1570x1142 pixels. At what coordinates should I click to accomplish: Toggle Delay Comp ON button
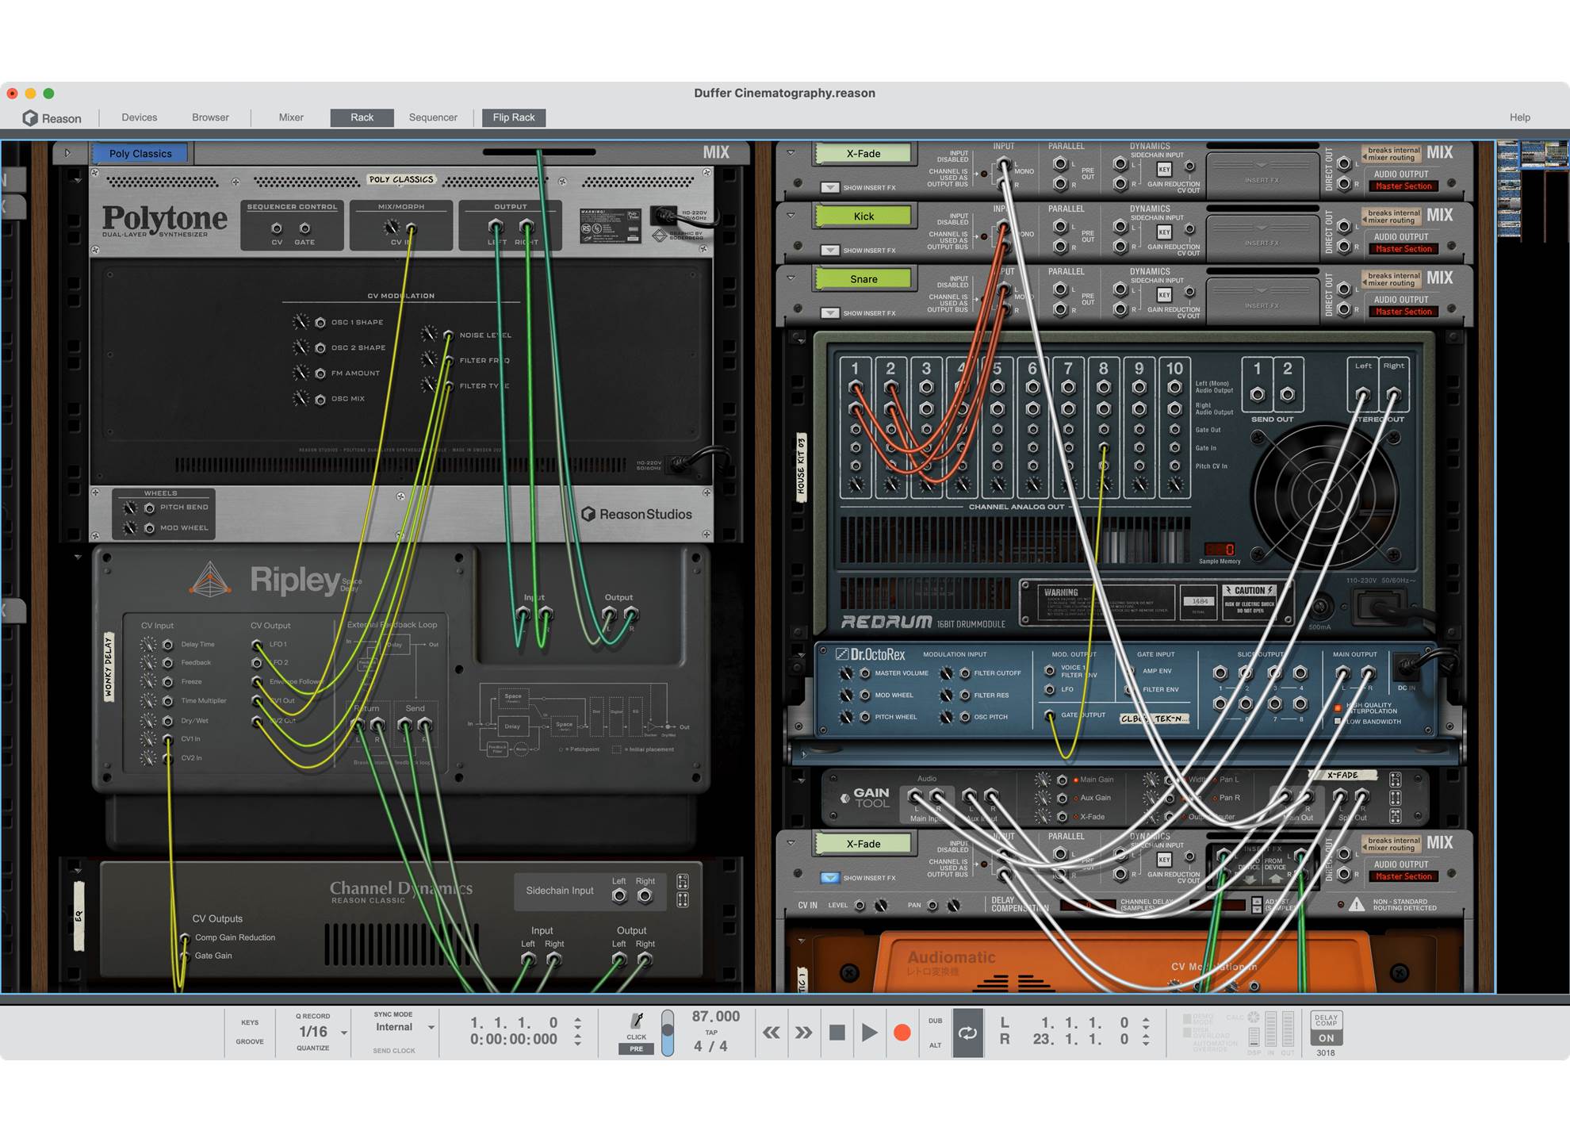click(1326, 1038)
